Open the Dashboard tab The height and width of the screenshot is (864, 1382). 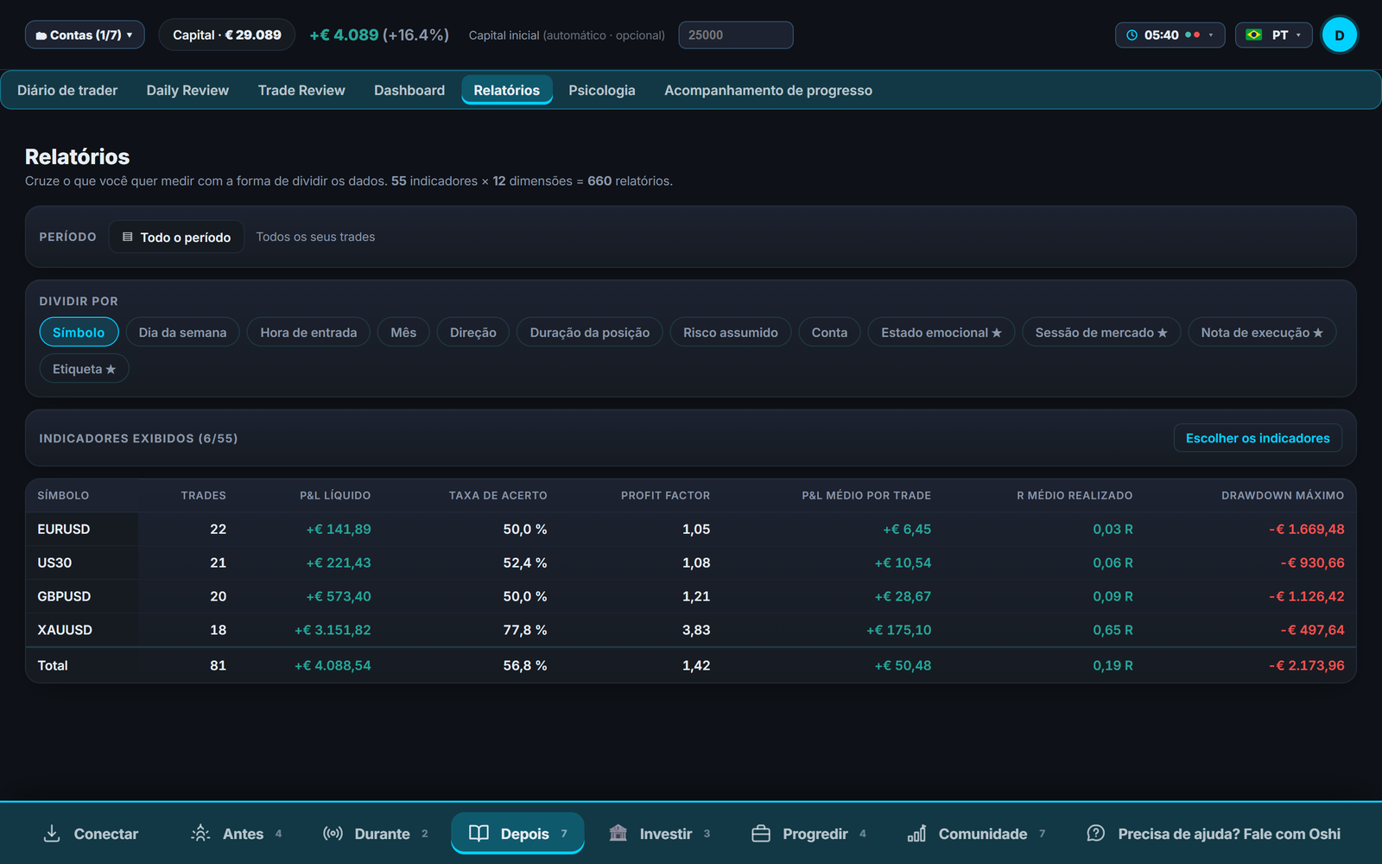pyautogui.click(x=409, y=90)
